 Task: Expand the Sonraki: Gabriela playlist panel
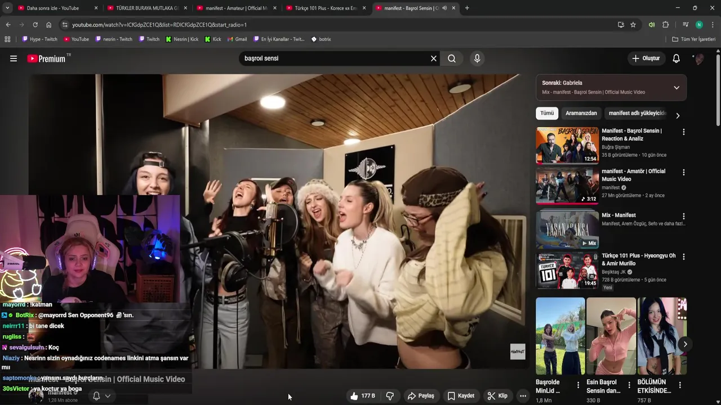pos(677,88)
